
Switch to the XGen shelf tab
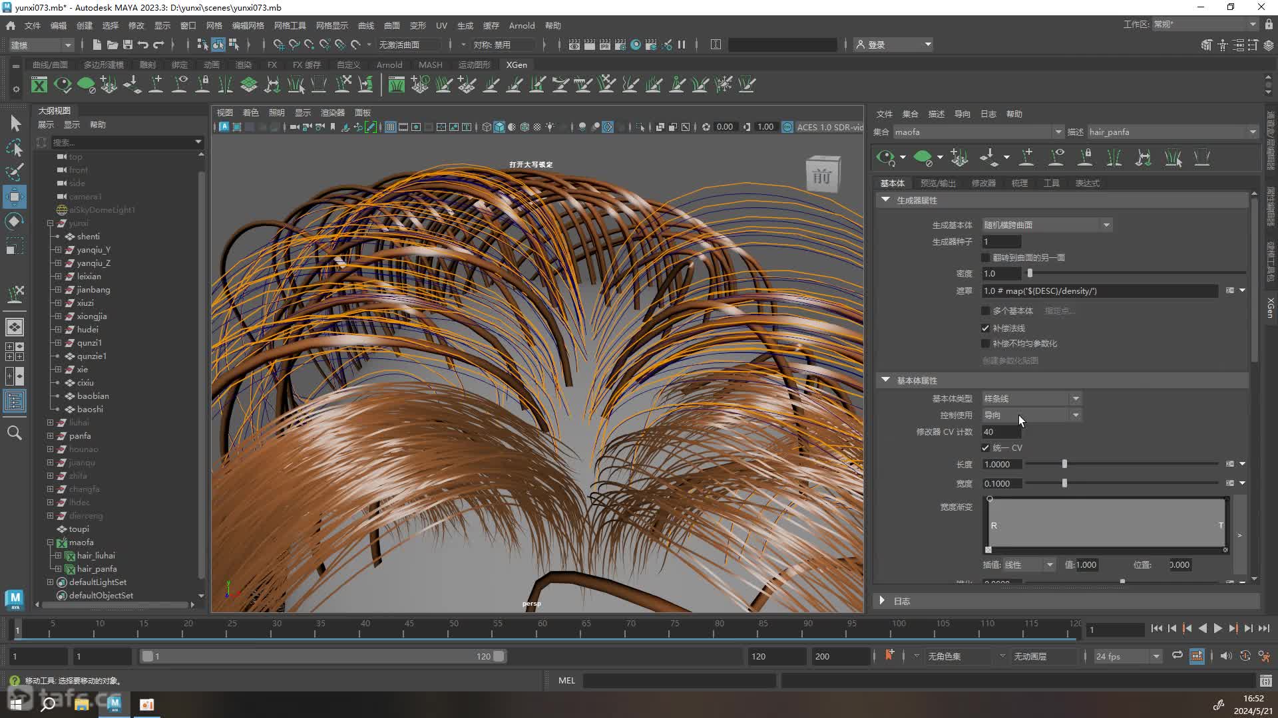tap(517, 64)
